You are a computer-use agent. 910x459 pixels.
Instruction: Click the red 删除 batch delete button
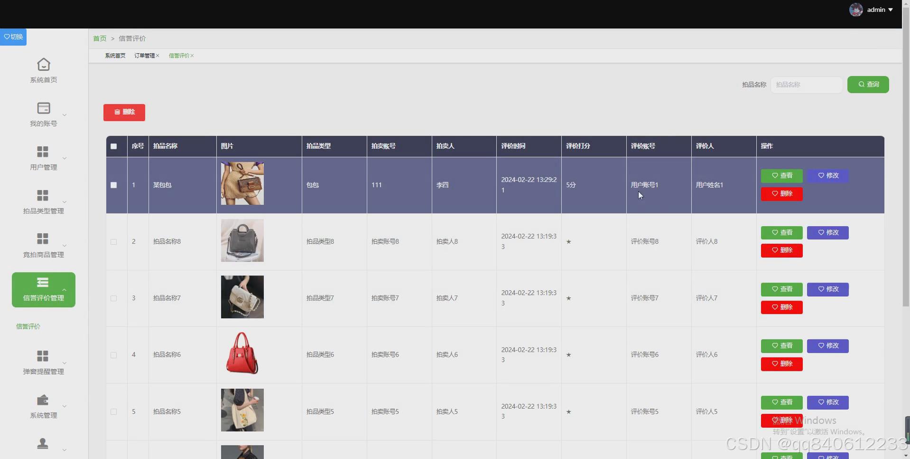pos(124,112)
